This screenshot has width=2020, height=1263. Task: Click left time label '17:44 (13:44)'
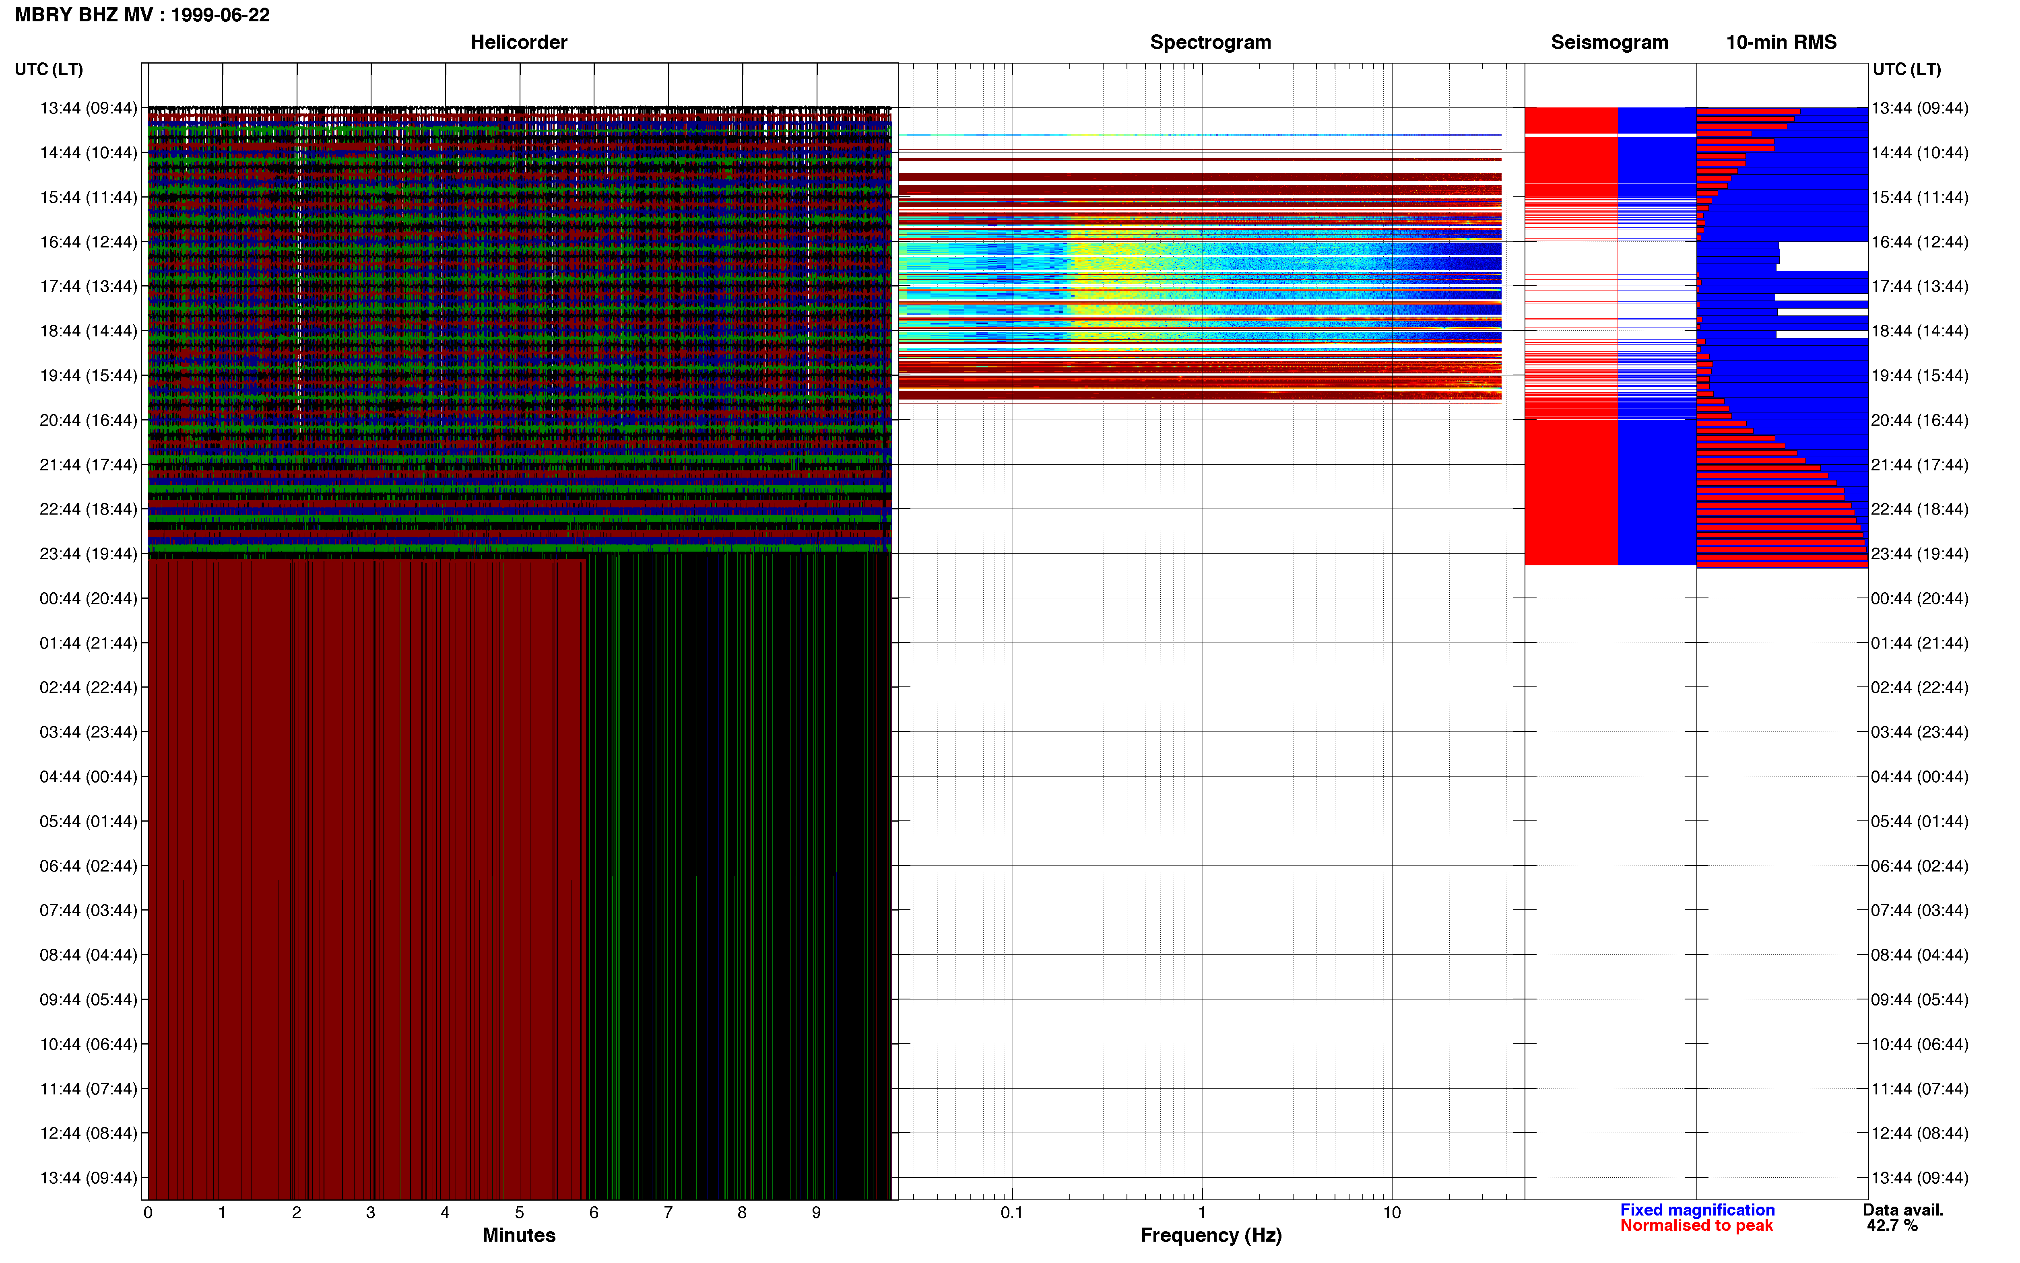(89, 286)
